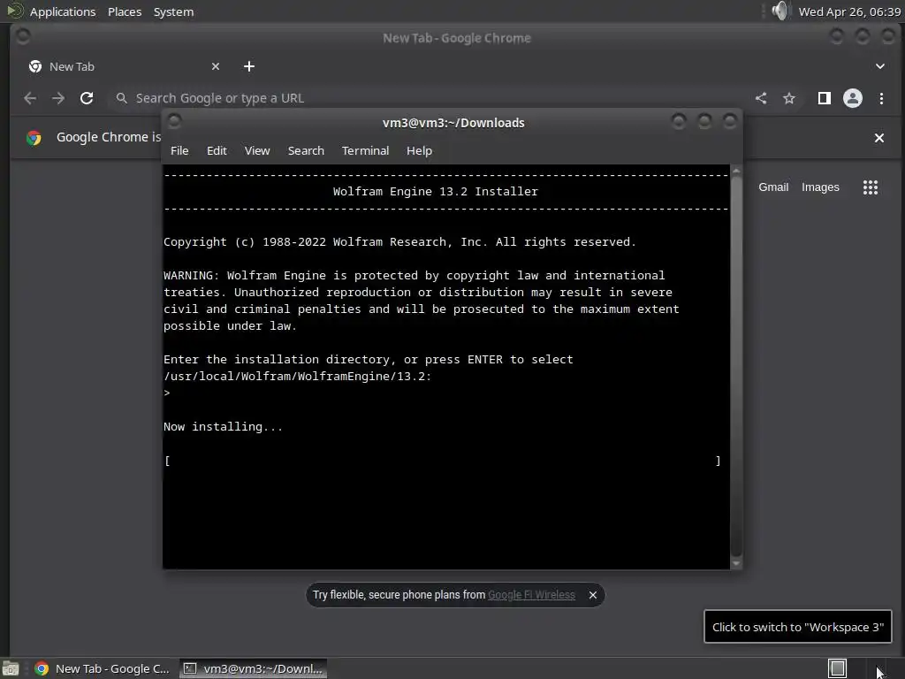Viewport: 905px width, 679px height.
Task: Open the System menu in top panel
Action: [x=173, y=11]
